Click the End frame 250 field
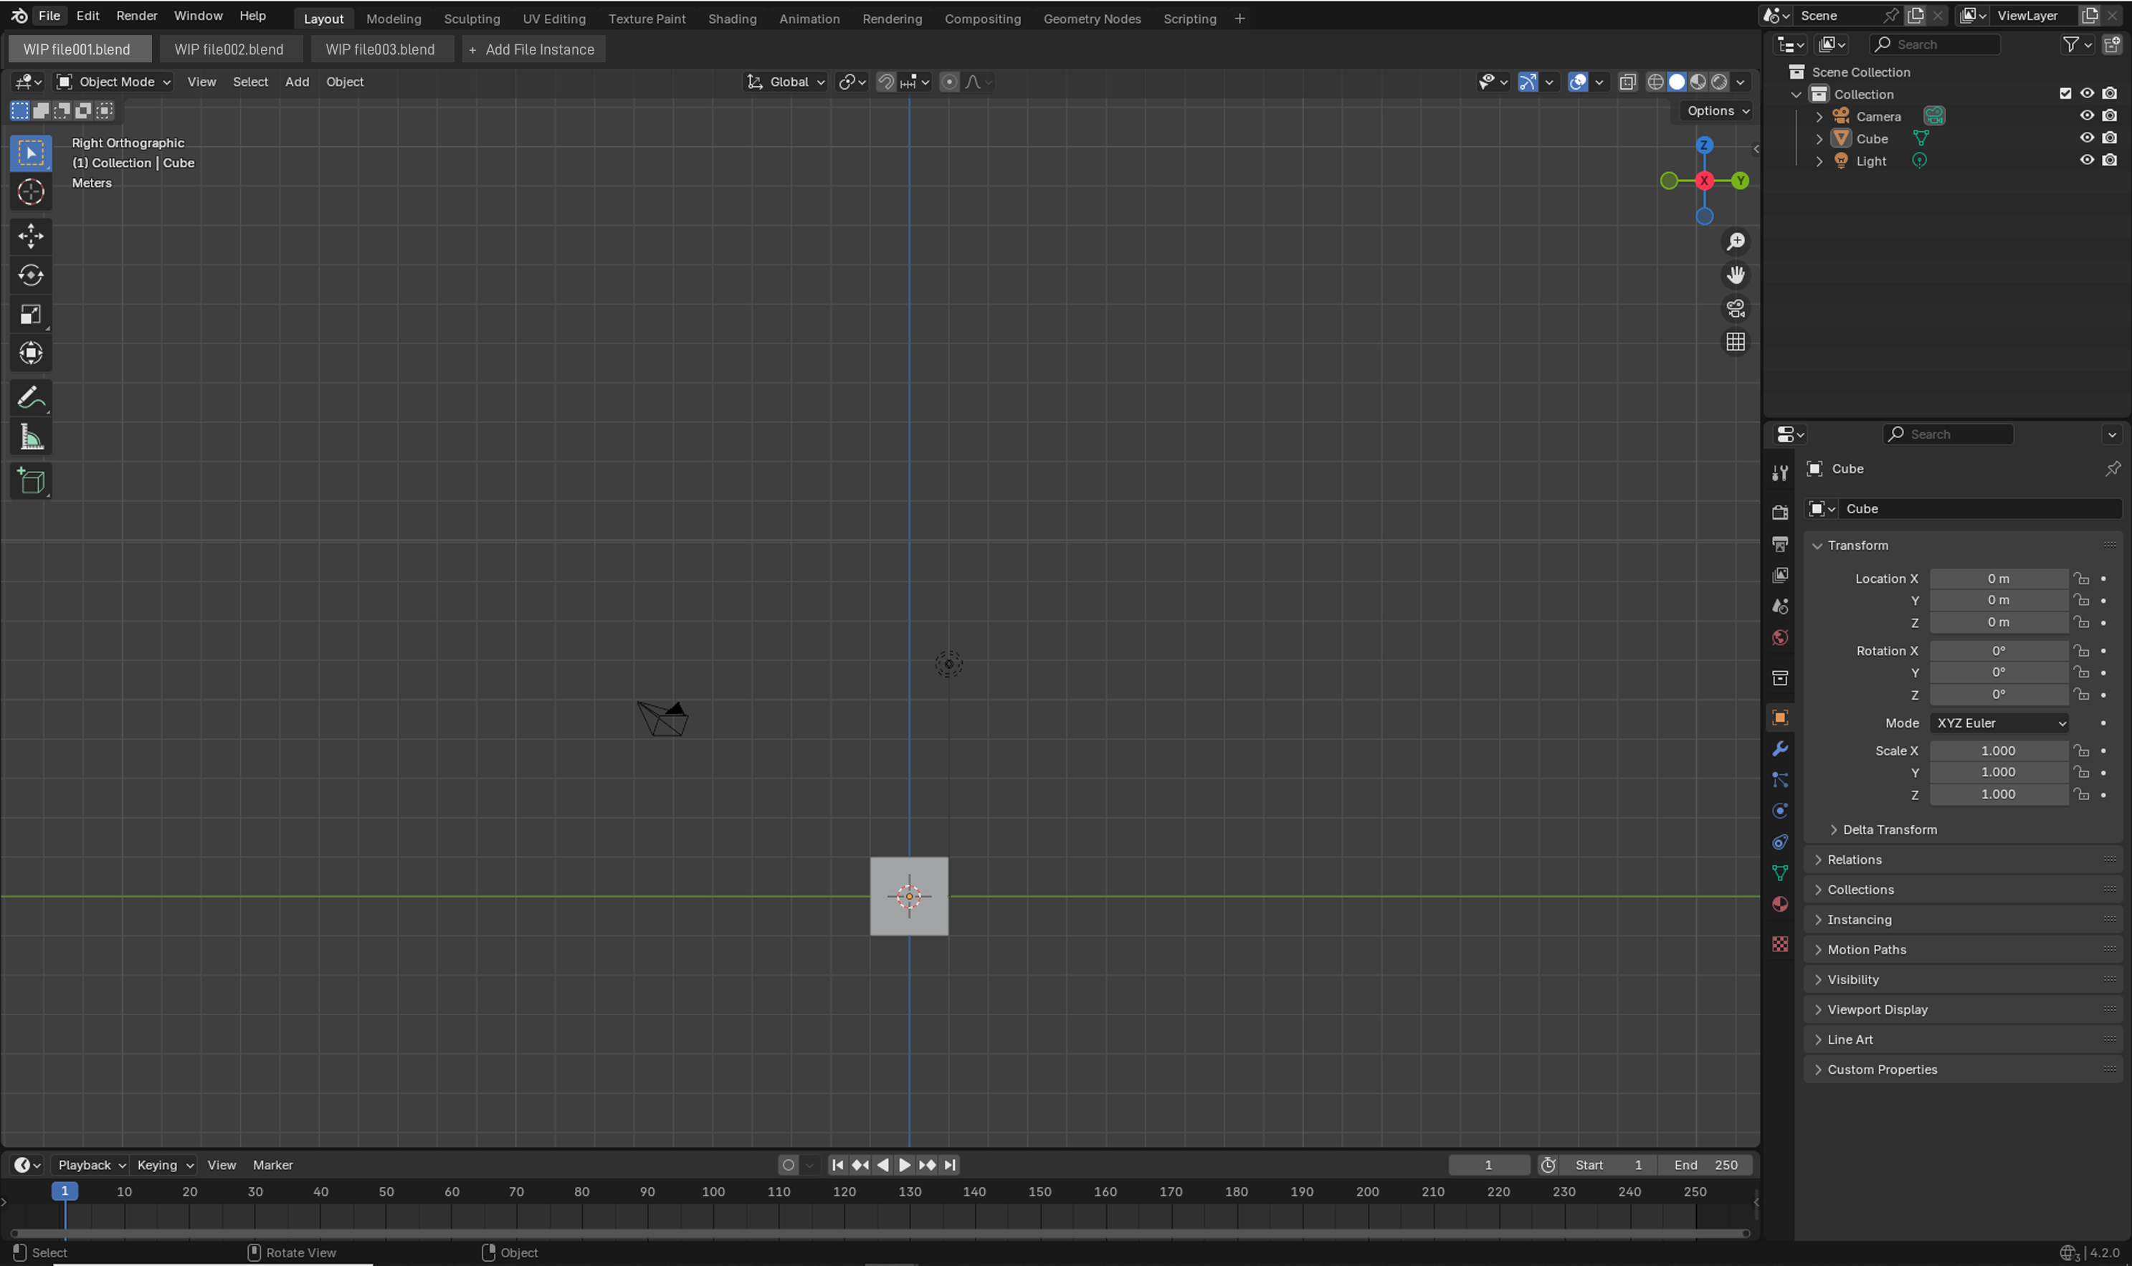The height and width of the screenshot is (1266, 2132). 1705,1164
